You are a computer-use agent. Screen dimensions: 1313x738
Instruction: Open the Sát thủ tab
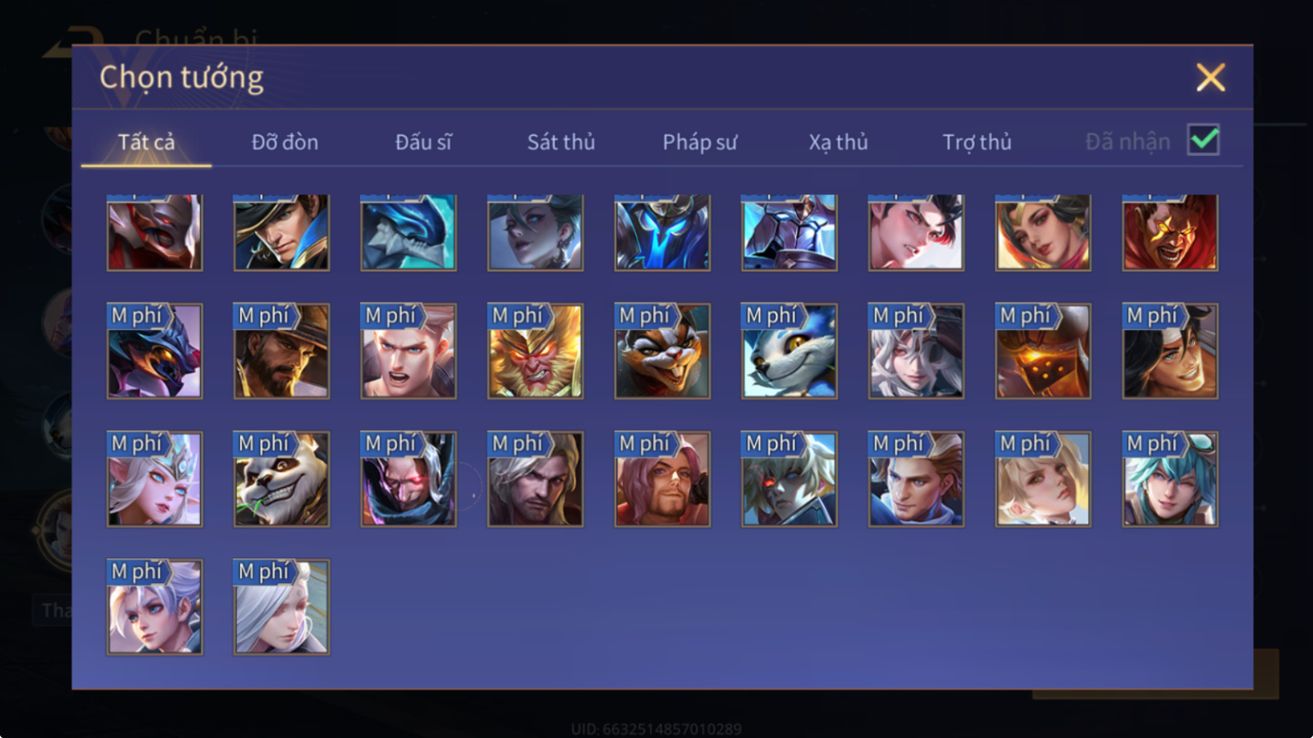click(x=561, y=142)
